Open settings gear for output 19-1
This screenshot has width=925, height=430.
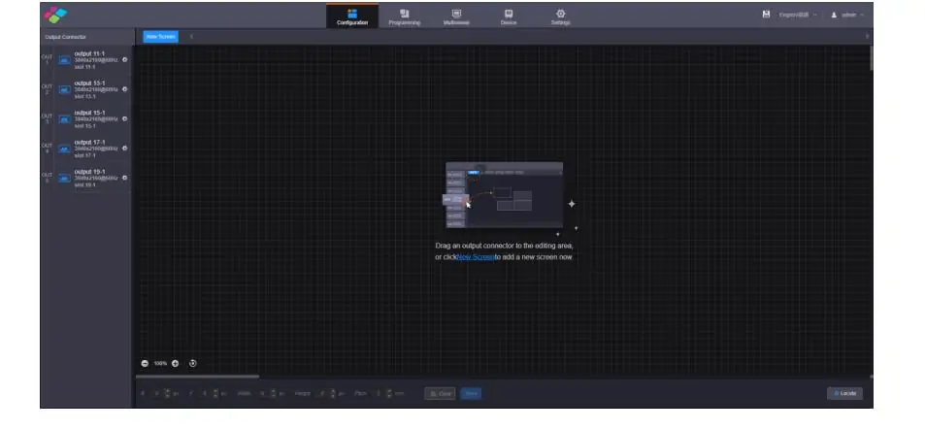click(124, 179)
